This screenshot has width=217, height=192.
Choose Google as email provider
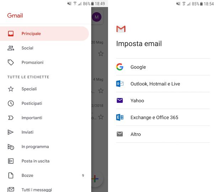click(163, 67)
